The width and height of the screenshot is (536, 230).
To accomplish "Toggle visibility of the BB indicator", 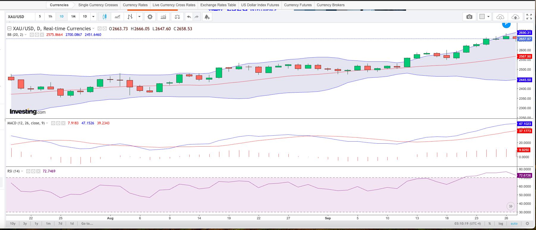I will point(32,35).
